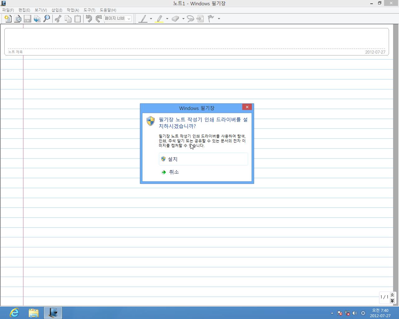Click the round X tray icon
Image resolution: width=399 pixels, height=319 pixels.
(363, 313)
